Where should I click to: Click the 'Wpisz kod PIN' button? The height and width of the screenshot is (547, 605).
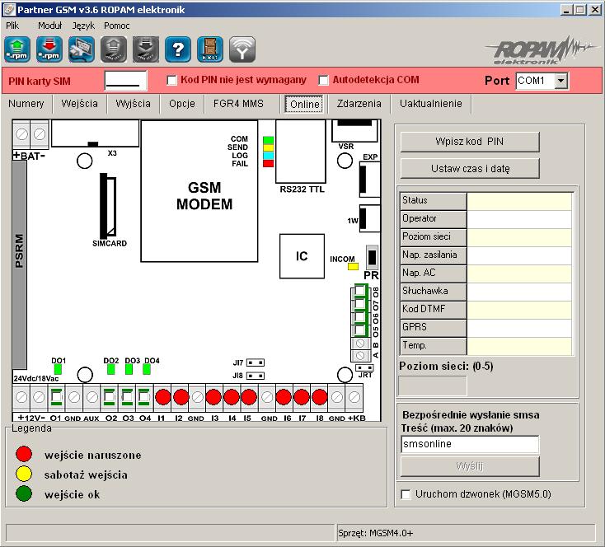click(x=470, y=142)
